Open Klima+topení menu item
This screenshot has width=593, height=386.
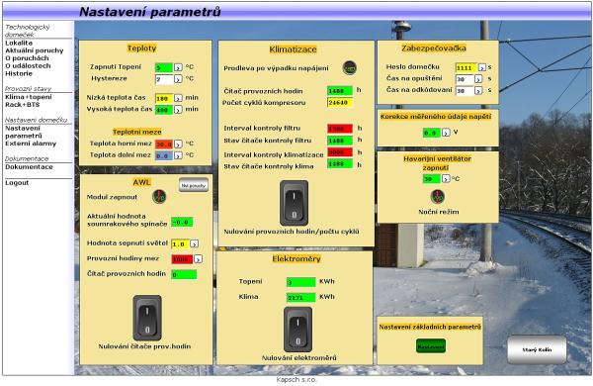29,97
